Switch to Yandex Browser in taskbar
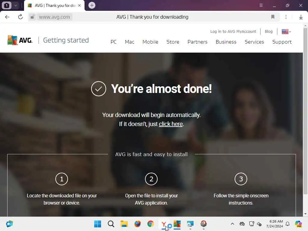 (164, 224)
